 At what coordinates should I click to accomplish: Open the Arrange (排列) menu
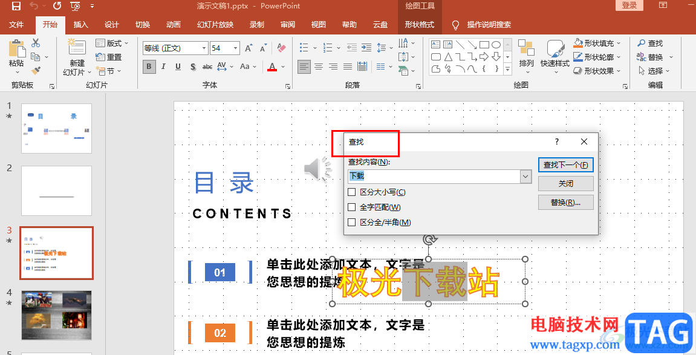pyautogui.click(x=527, y=56)
